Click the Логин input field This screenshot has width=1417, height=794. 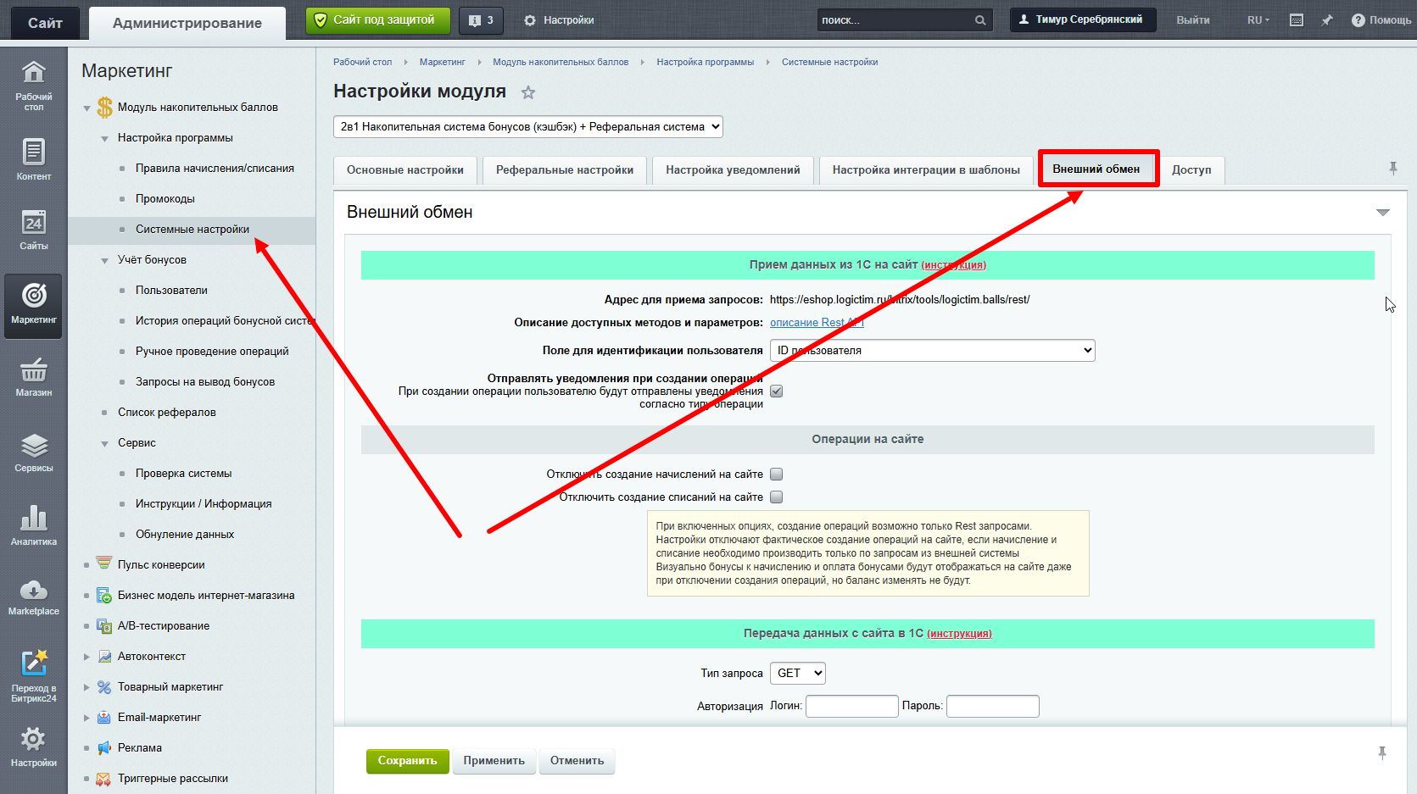851,706
